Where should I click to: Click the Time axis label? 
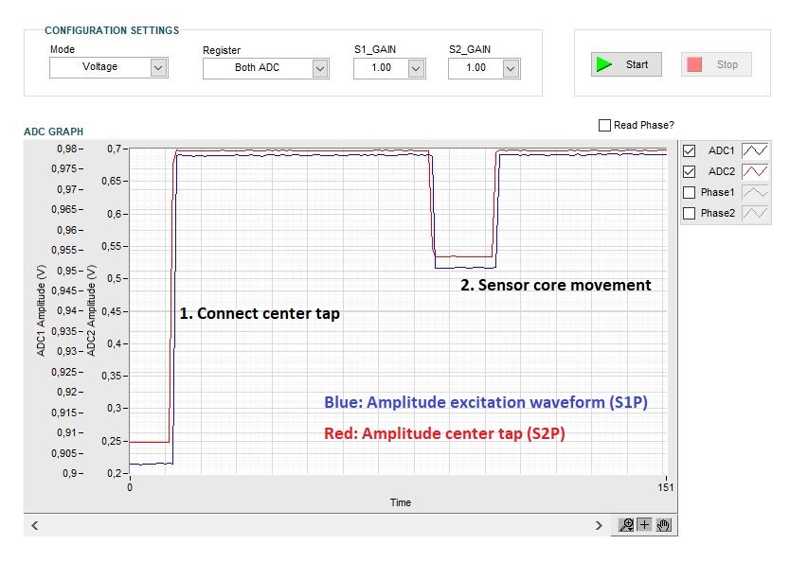(x=401, y=502)
